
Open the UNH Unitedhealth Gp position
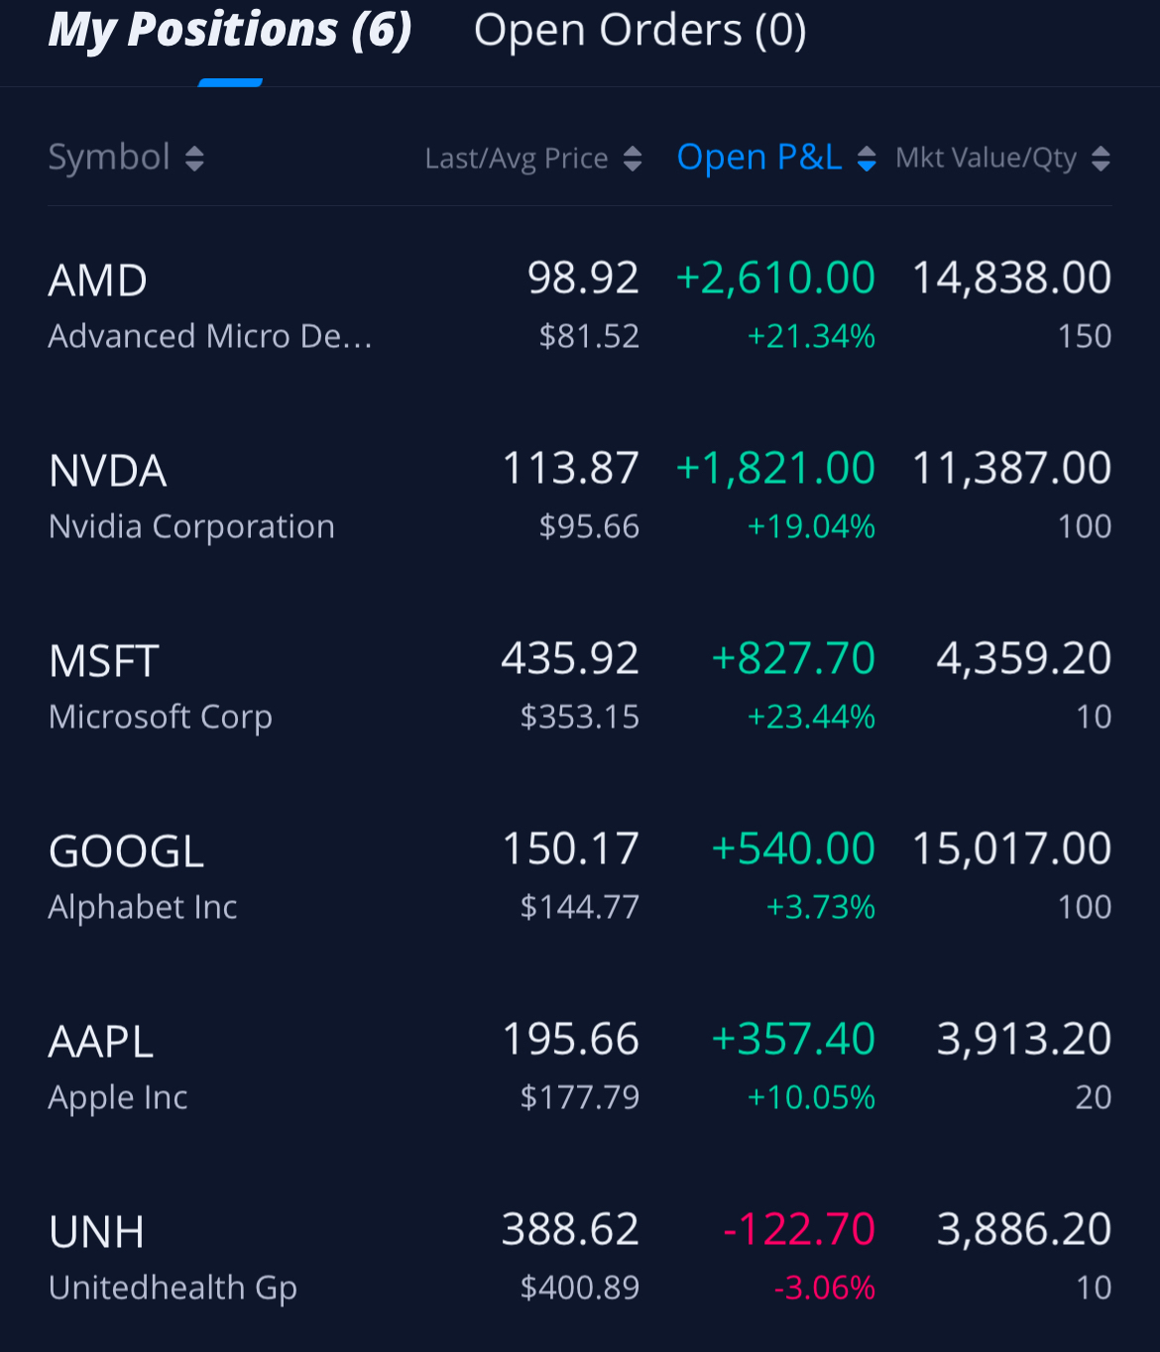(580, 1257)
